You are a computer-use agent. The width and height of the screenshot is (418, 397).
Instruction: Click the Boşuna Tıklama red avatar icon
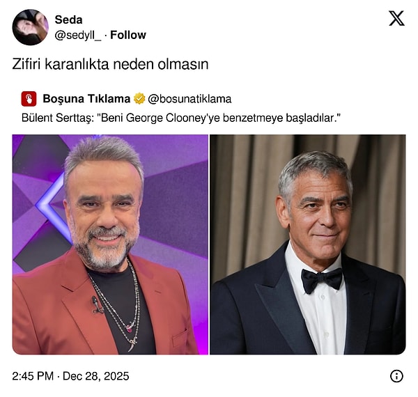(x=29, y=98)
